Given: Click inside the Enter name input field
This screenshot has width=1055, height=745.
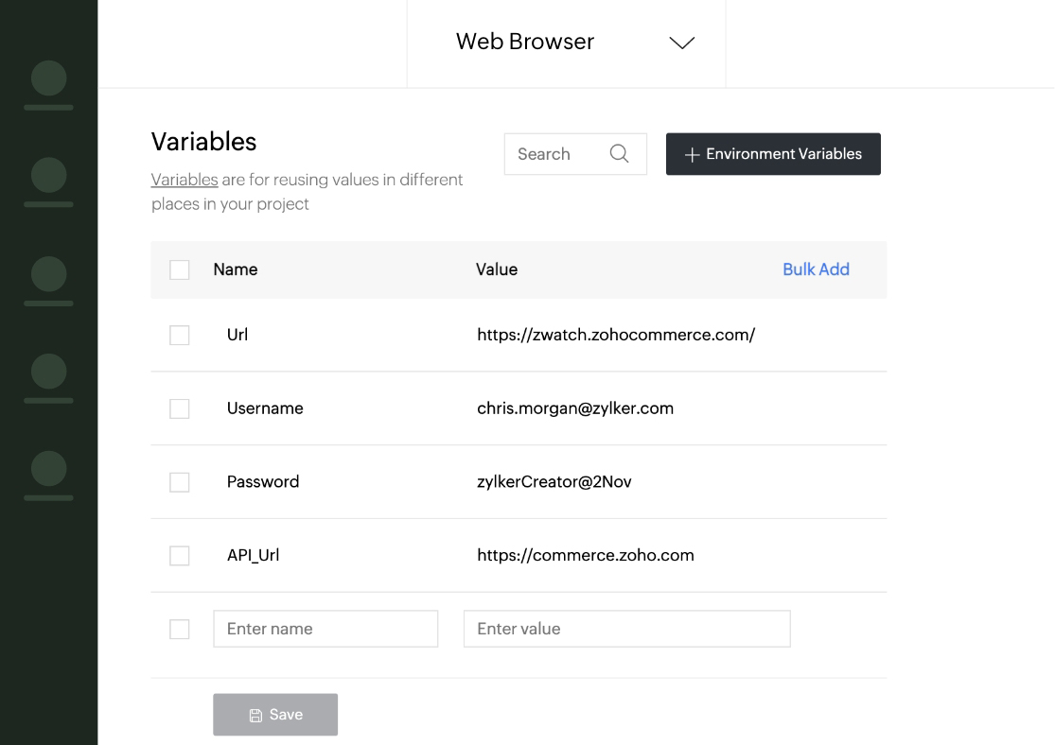Looking at the screenshot, I should pyautogui.click(x=325, y=628).
